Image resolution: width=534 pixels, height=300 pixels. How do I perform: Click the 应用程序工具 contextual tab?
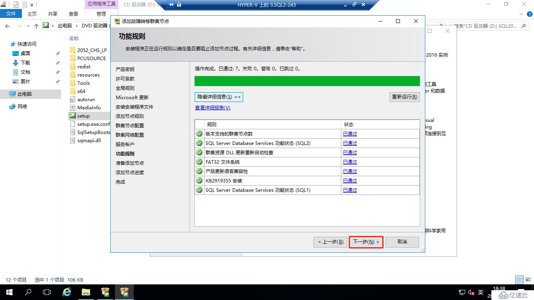[101, 4]
